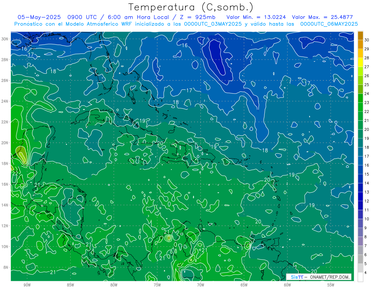Click the 22N latitude axis label
This screenshot has width=375, height=289.
5,122
